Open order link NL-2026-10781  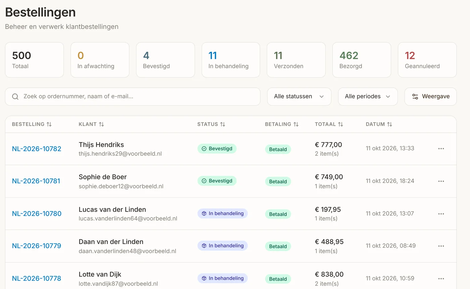[x=36, y=181]
